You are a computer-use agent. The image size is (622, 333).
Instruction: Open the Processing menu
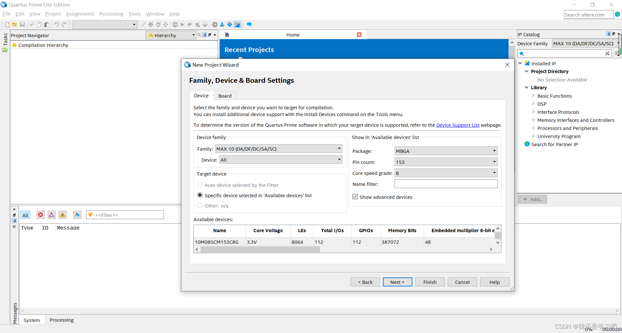111,14
